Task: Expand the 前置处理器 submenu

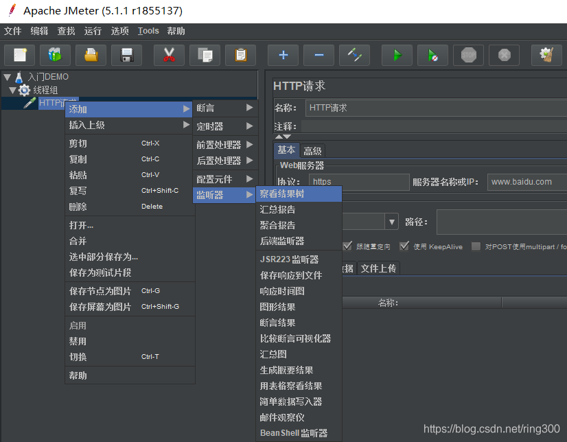Action: (225, 145)
